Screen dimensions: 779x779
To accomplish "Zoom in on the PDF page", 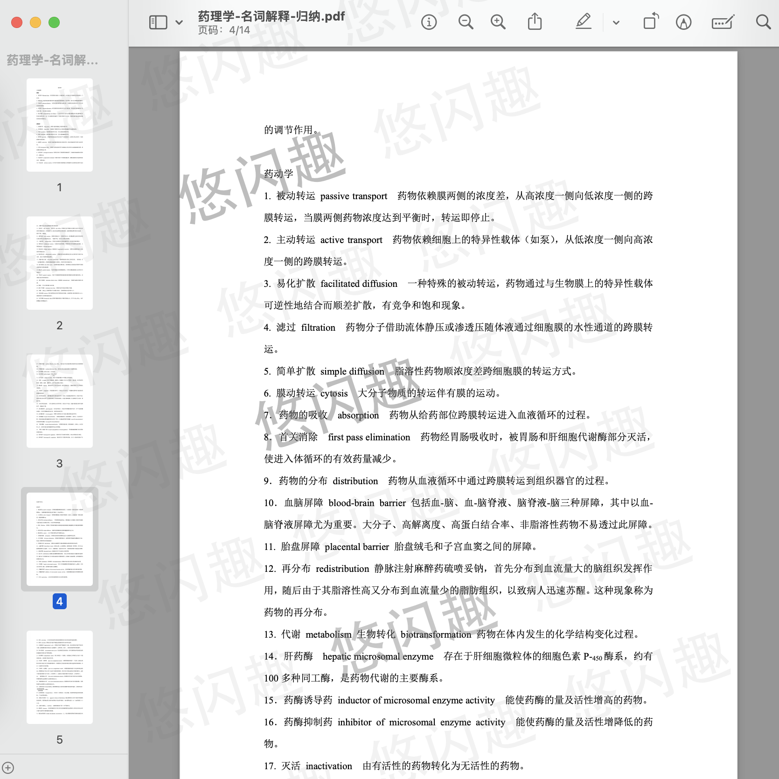I will coord(498,22).
